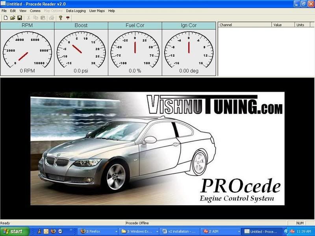Click the RPM gauge dial
This screenshot has width=315, height=236.
(27, 50)
